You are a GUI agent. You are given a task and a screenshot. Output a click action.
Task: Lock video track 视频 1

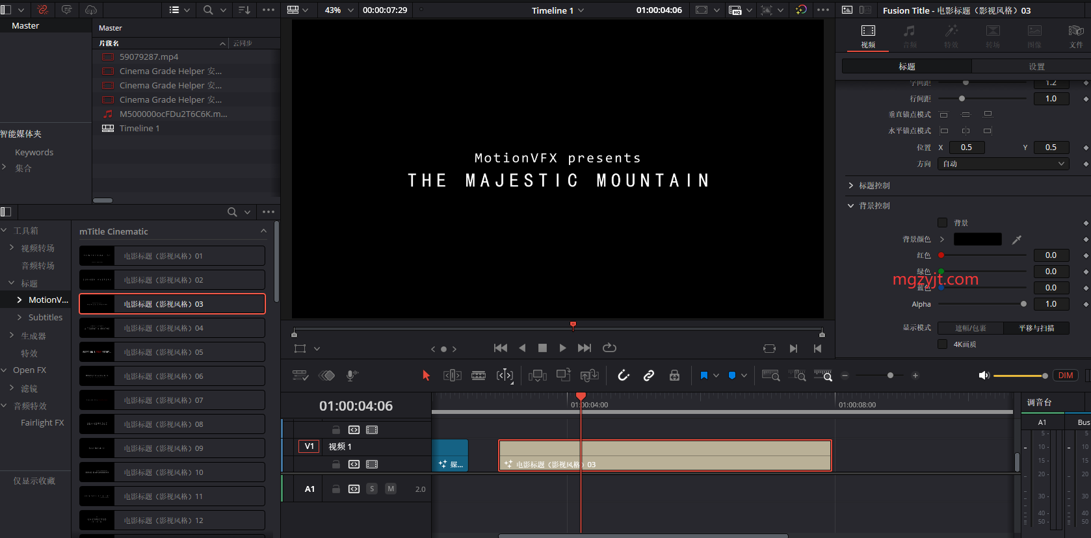(336, 464)
